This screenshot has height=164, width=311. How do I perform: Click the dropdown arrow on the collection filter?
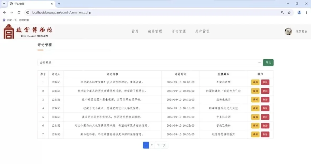click(x=259, y=62)
